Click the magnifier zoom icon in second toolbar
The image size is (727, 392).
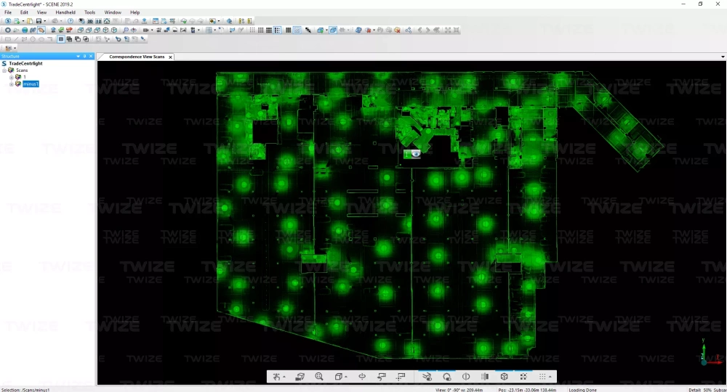point(126,30)
